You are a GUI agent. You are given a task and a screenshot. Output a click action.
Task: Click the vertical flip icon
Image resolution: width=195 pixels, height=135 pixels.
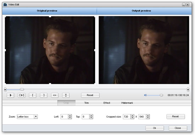(66, 95)
